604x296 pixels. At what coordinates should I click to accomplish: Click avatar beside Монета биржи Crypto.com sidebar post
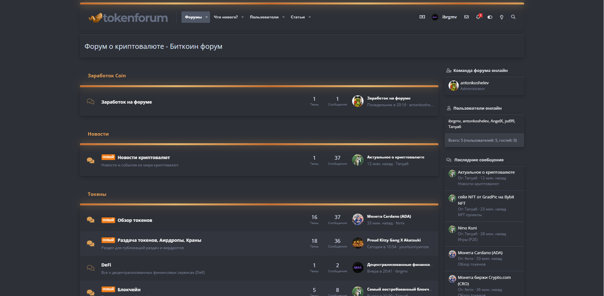pyautogui.click(x=452, y=278)
